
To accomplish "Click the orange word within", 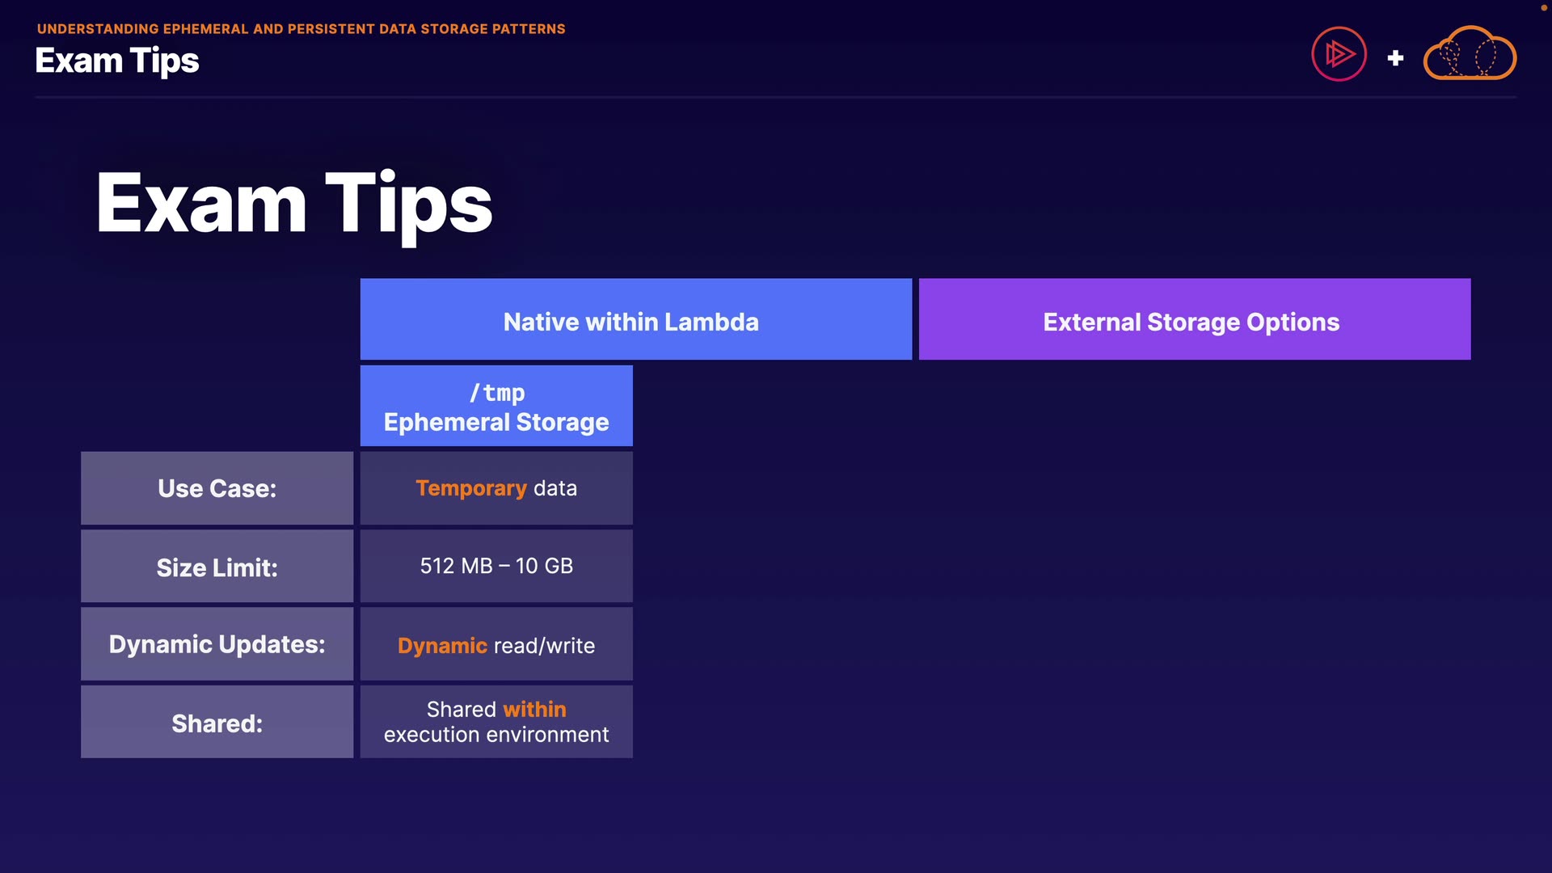I will (x=534, y=709).
